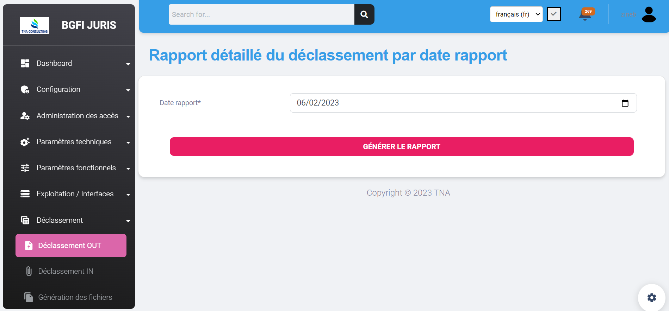The height and width of the screenshot is (311, 669).
Task: Click the BGFI JURIS title link
Action: 89,25
